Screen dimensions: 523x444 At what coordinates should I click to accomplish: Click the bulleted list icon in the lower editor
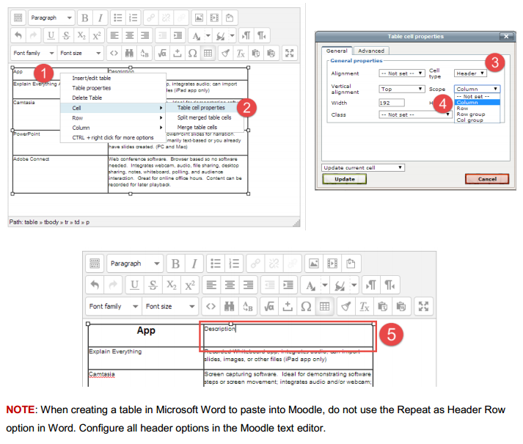(216, 263)
